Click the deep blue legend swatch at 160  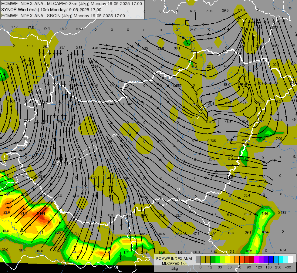[271, 260]
